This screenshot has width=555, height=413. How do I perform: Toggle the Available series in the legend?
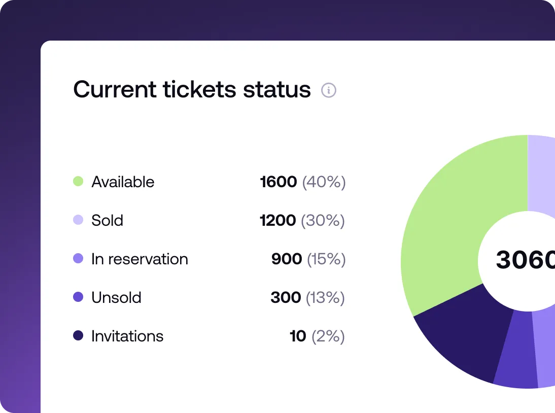tap(123, 182)
